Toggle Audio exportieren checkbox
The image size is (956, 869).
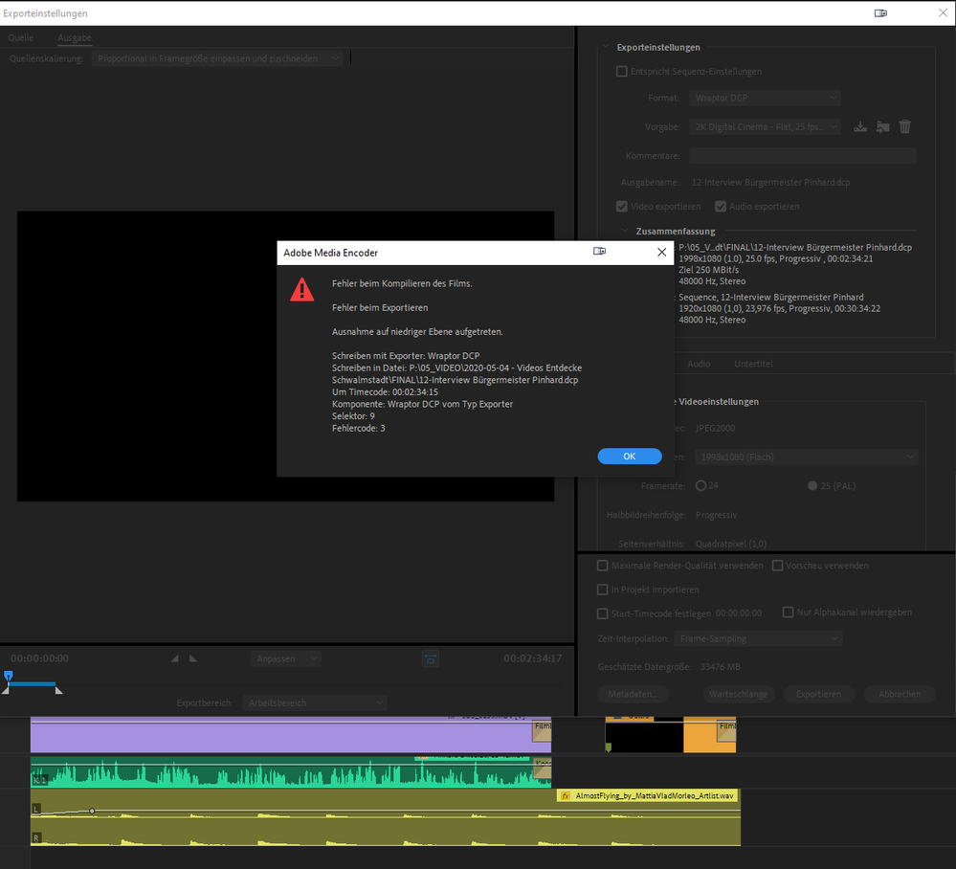click(x=720, y=206)
